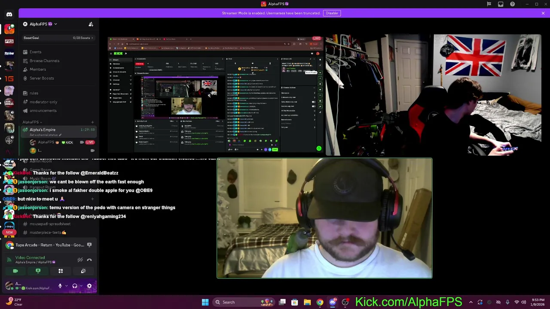Click the taskbar Search box
This screenshot has width=550, height=309.
click(244, 302)
